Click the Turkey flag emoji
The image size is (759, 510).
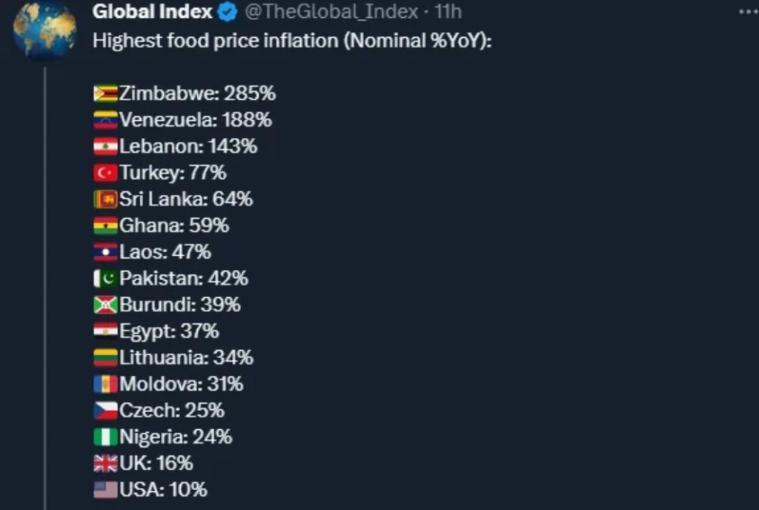coord(105,173)
